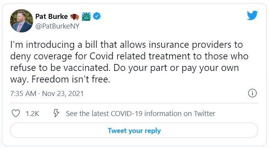Click the bison emoji beside Pat Burke

(75, 17)
